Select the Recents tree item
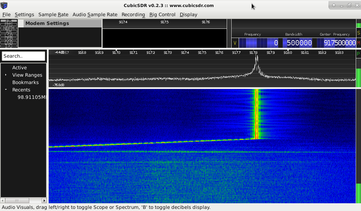This screenshot has height=211, width=361. pyautogui.click(x=21, y=90)
